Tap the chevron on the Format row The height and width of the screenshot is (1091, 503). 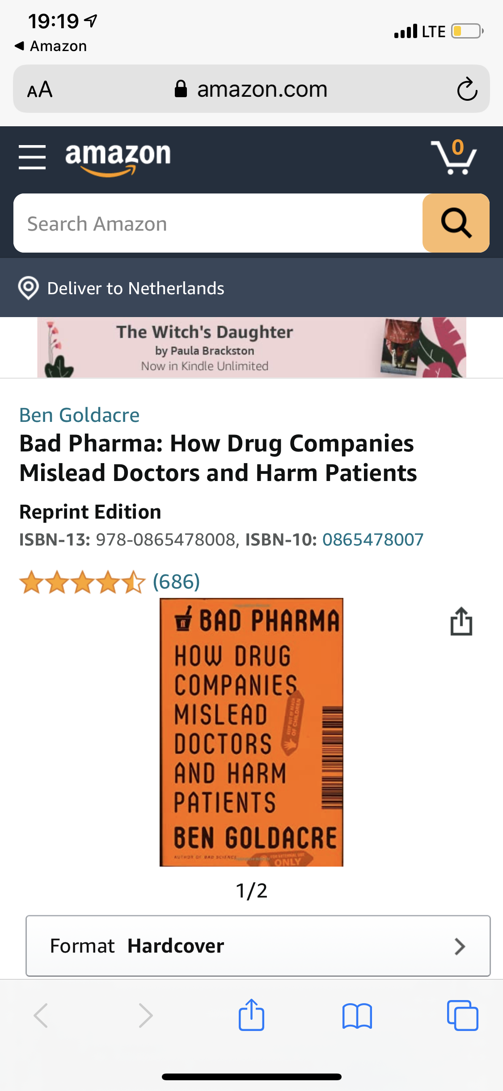tap(460, 946)
